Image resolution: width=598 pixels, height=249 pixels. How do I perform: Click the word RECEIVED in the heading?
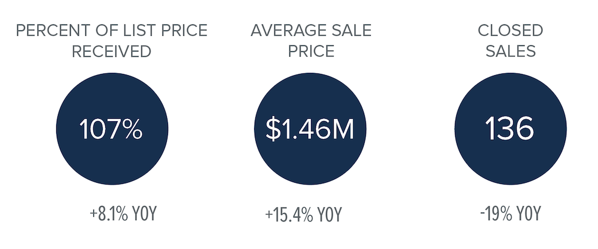pos(111,51)
